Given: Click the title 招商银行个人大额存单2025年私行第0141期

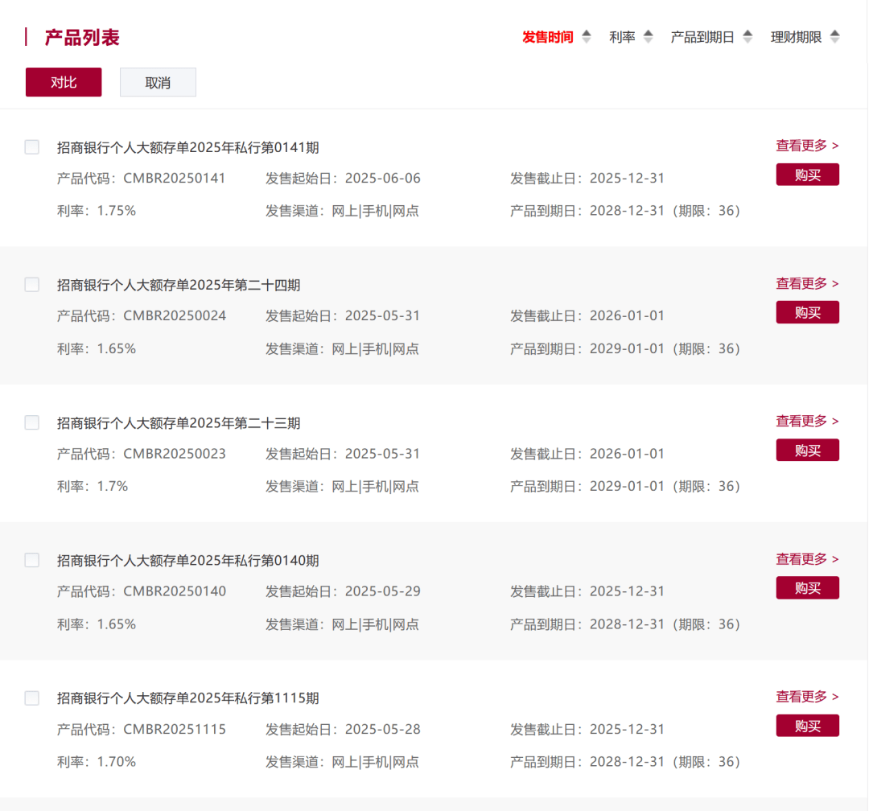Looking at the screenshot, I should tap(187, 147).
